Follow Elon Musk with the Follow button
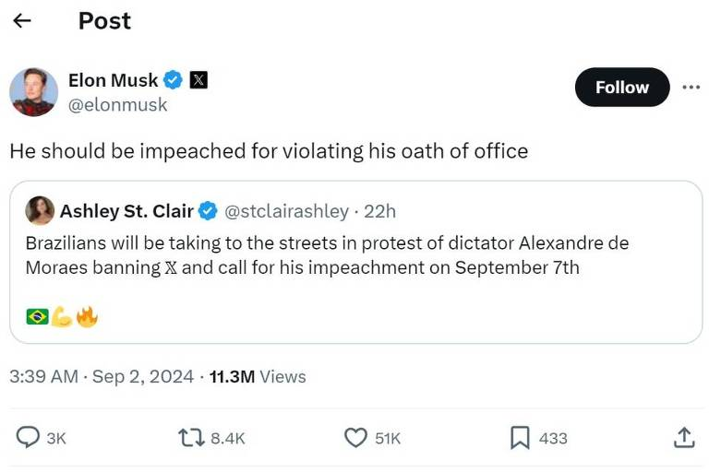Screen dimensions: 709x472 coord(621,88)
